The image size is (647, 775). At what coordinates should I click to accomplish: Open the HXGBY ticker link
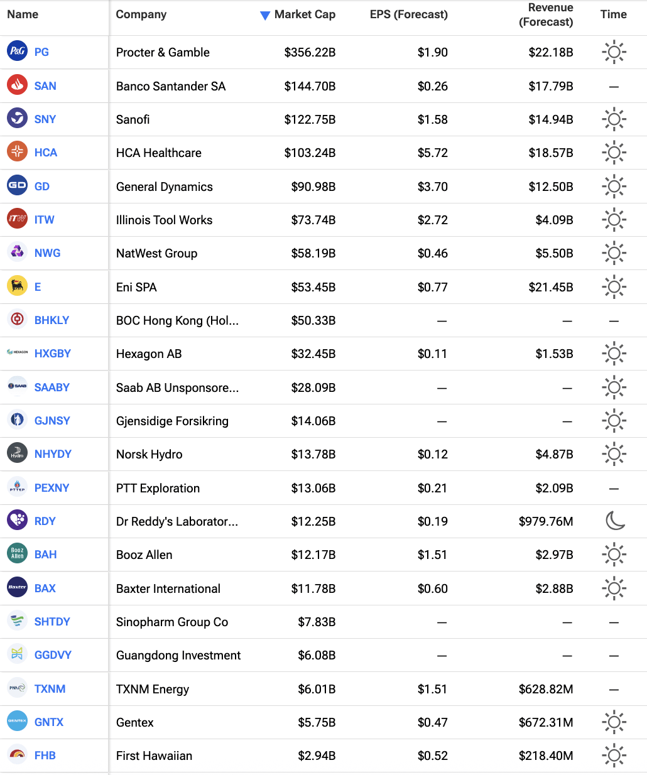(x=53, y=354)
